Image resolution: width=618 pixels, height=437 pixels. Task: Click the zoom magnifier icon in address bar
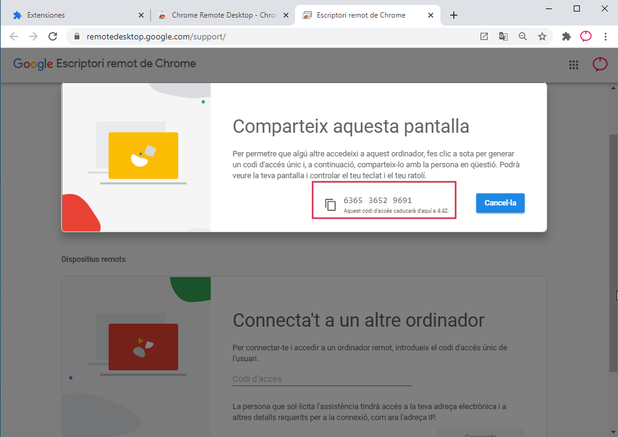[523, 37]
